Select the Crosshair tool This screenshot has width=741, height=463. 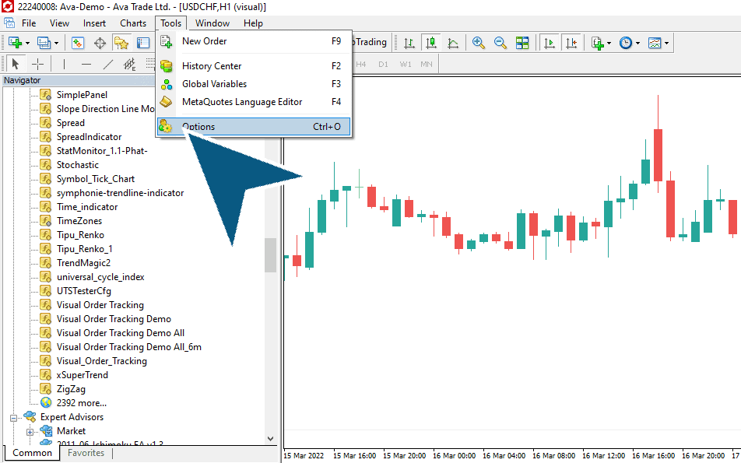point(37,64)
